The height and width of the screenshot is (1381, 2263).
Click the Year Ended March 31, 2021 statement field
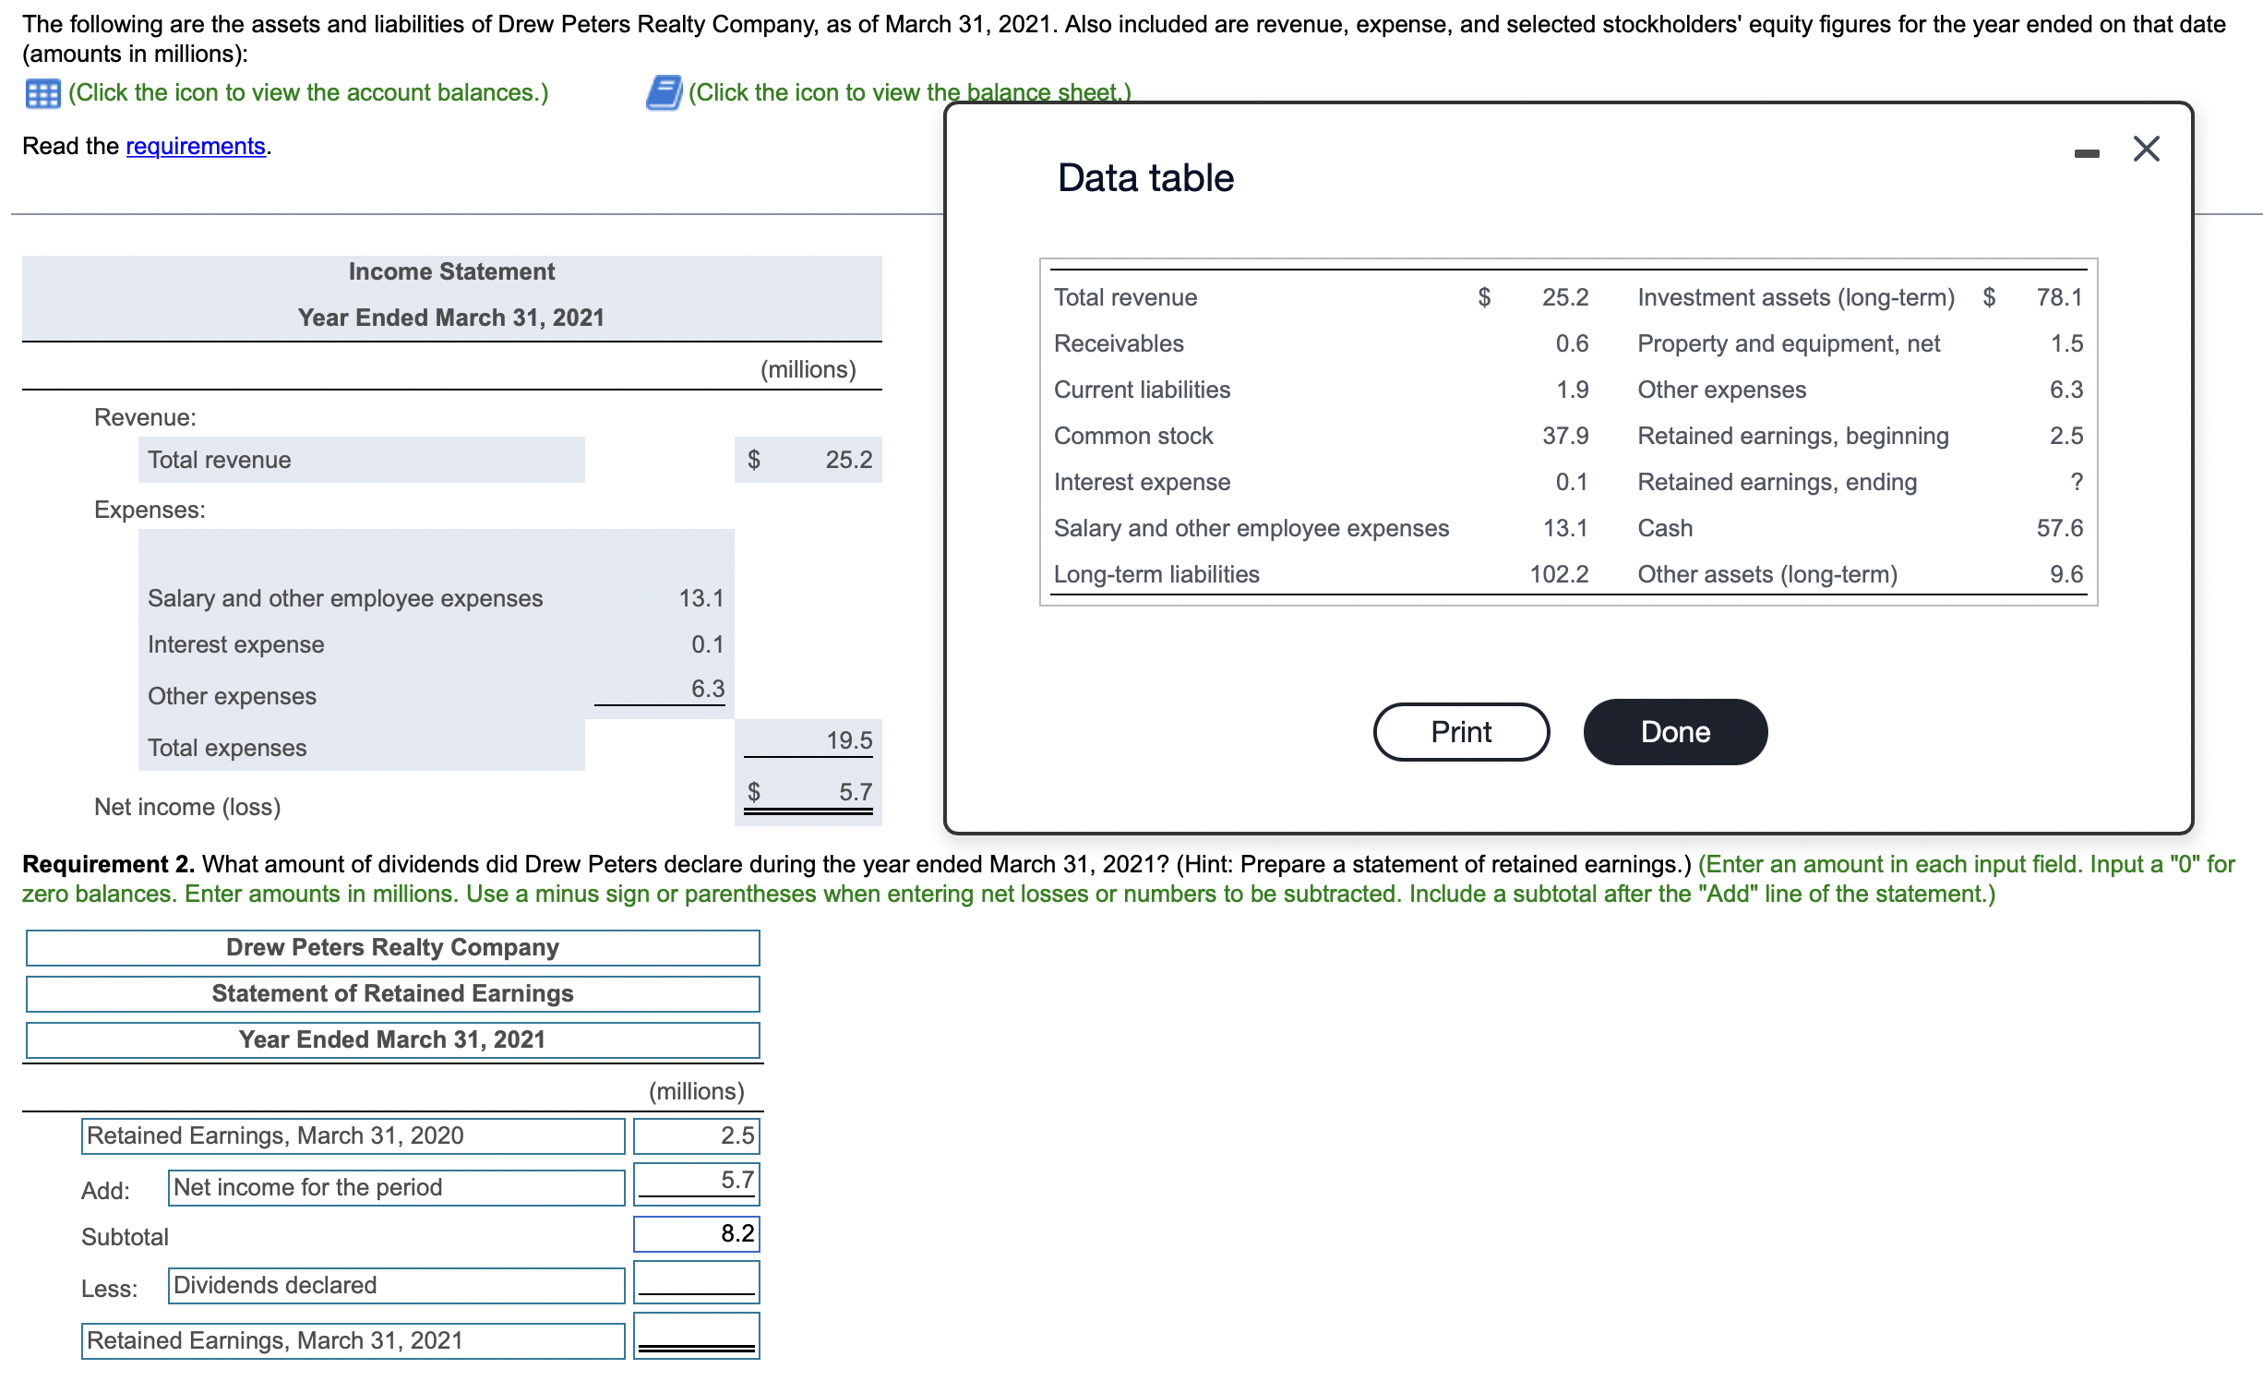tap(393, 1040)
